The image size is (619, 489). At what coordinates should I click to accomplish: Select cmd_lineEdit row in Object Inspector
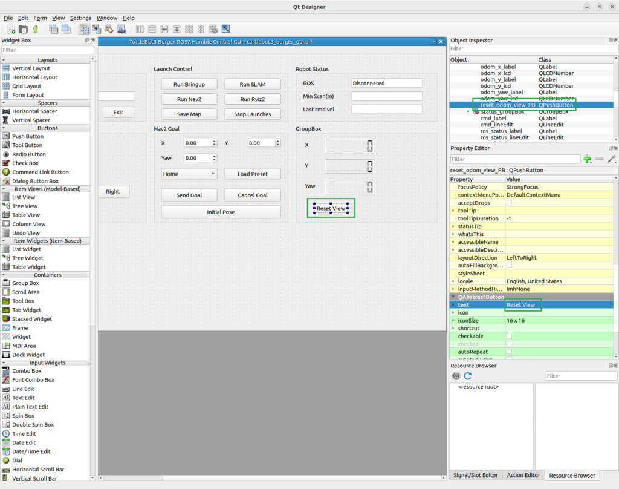(x=531, y=125)
